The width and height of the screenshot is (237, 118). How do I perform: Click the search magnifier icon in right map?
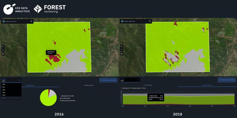coord(150,21)
